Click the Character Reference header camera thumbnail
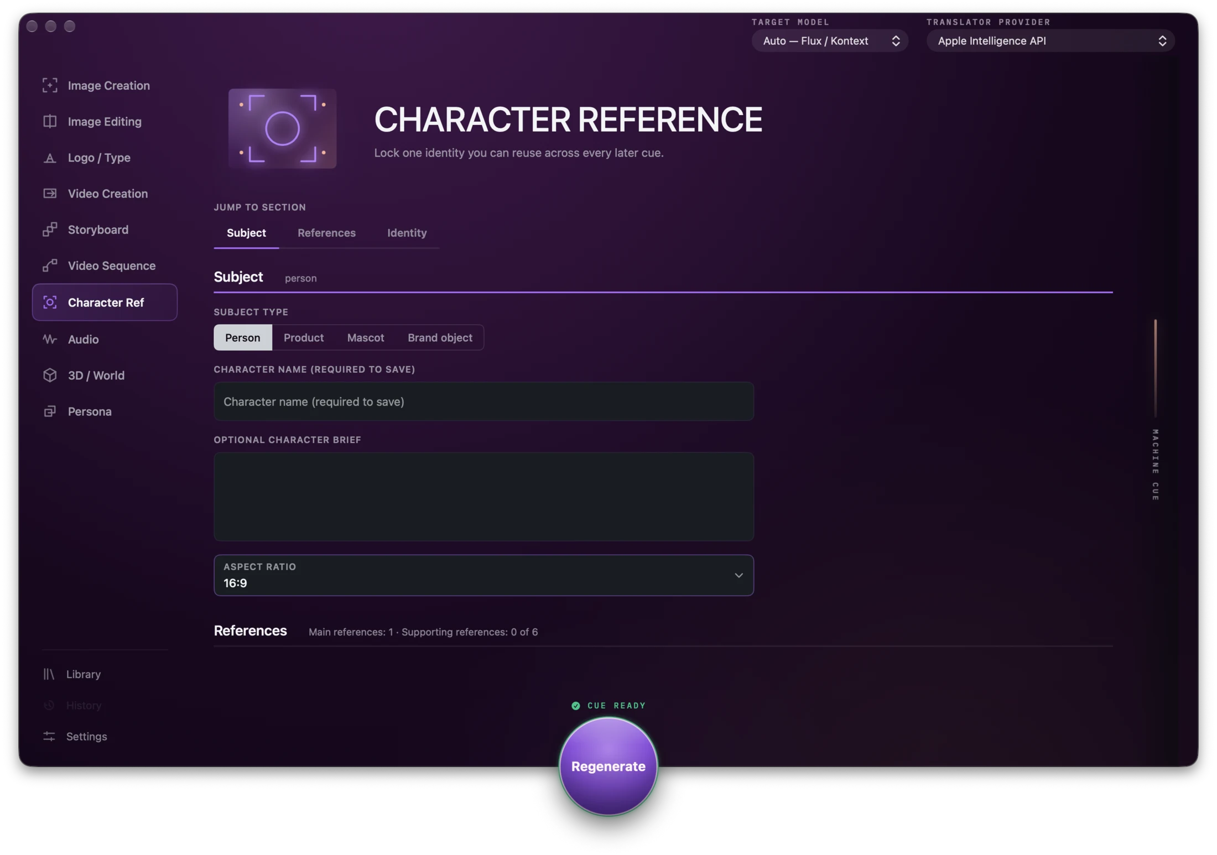 pyautogui.click(x=282, y=128)
